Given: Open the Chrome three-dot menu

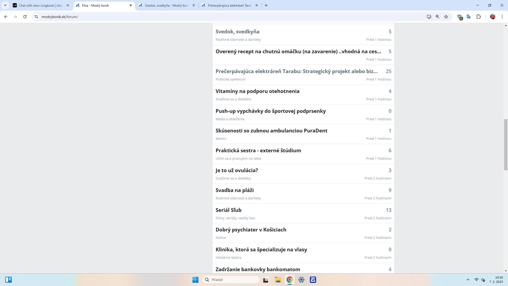Looking at the screenshot, I should (502, 17).
